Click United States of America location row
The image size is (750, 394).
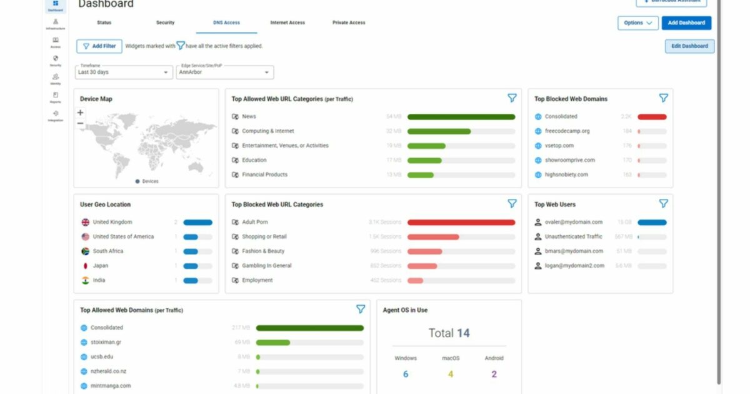coord(147,237)
